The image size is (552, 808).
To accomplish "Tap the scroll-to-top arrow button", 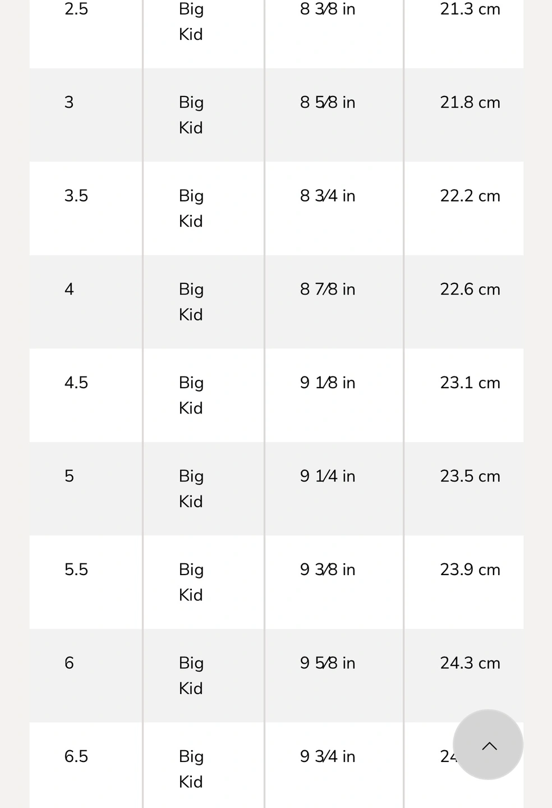I will click(488, 745).
